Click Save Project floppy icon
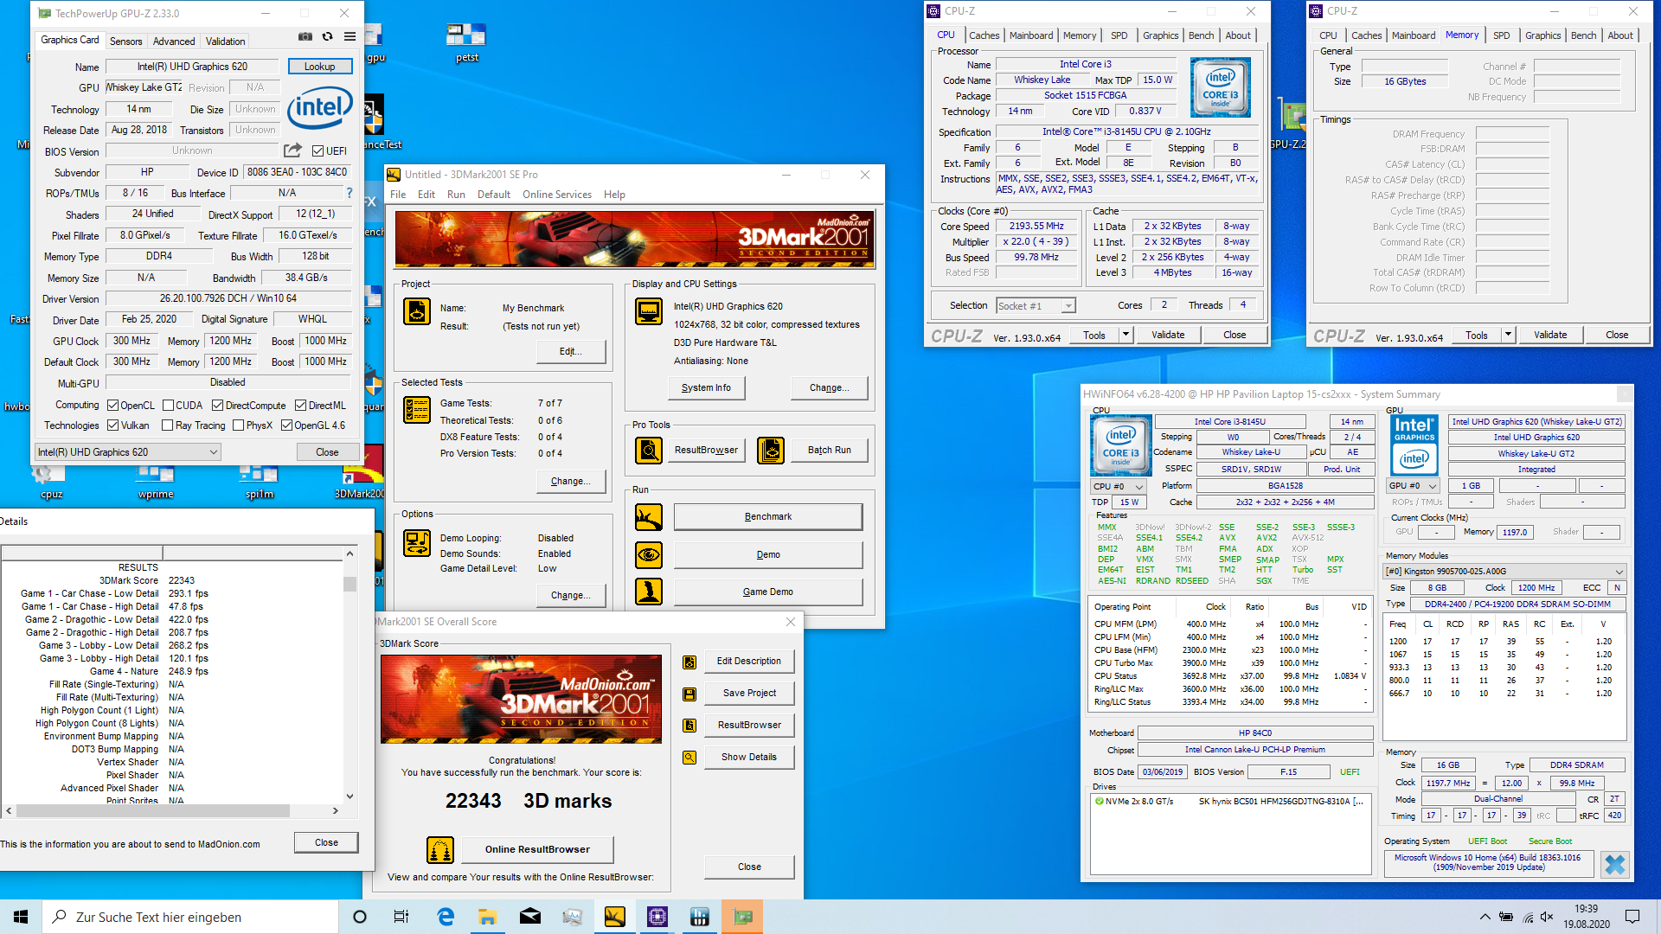Screen dimensions: 1661x934 click(689, 694)
